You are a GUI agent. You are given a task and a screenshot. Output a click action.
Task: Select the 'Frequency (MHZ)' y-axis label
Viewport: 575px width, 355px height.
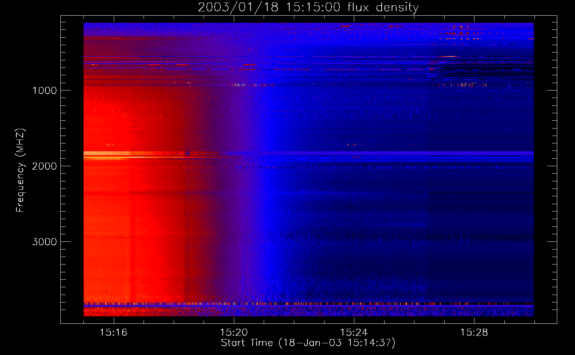click(x=20, y=170)
